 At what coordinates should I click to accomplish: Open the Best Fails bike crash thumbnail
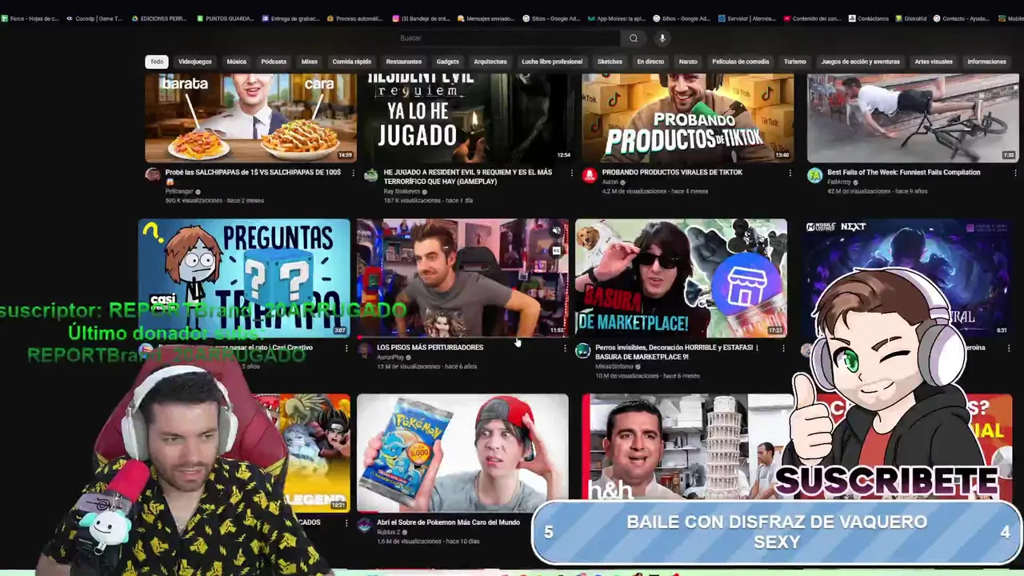tap(913, 118)
